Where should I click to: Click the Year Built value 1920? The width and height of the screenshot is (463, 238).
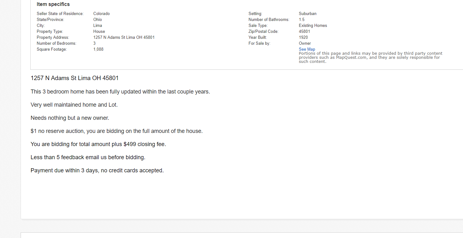tap(303, 37)
